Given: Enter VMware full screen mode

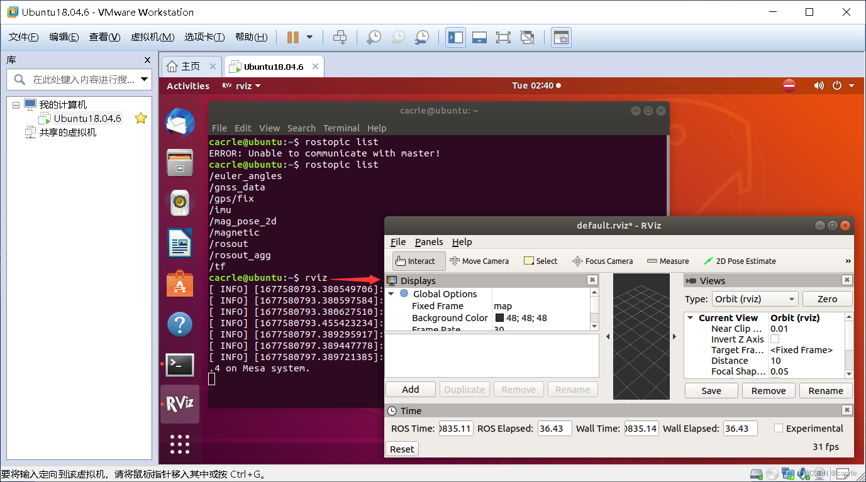Looking at the screenshot, I should click(503, 37).
